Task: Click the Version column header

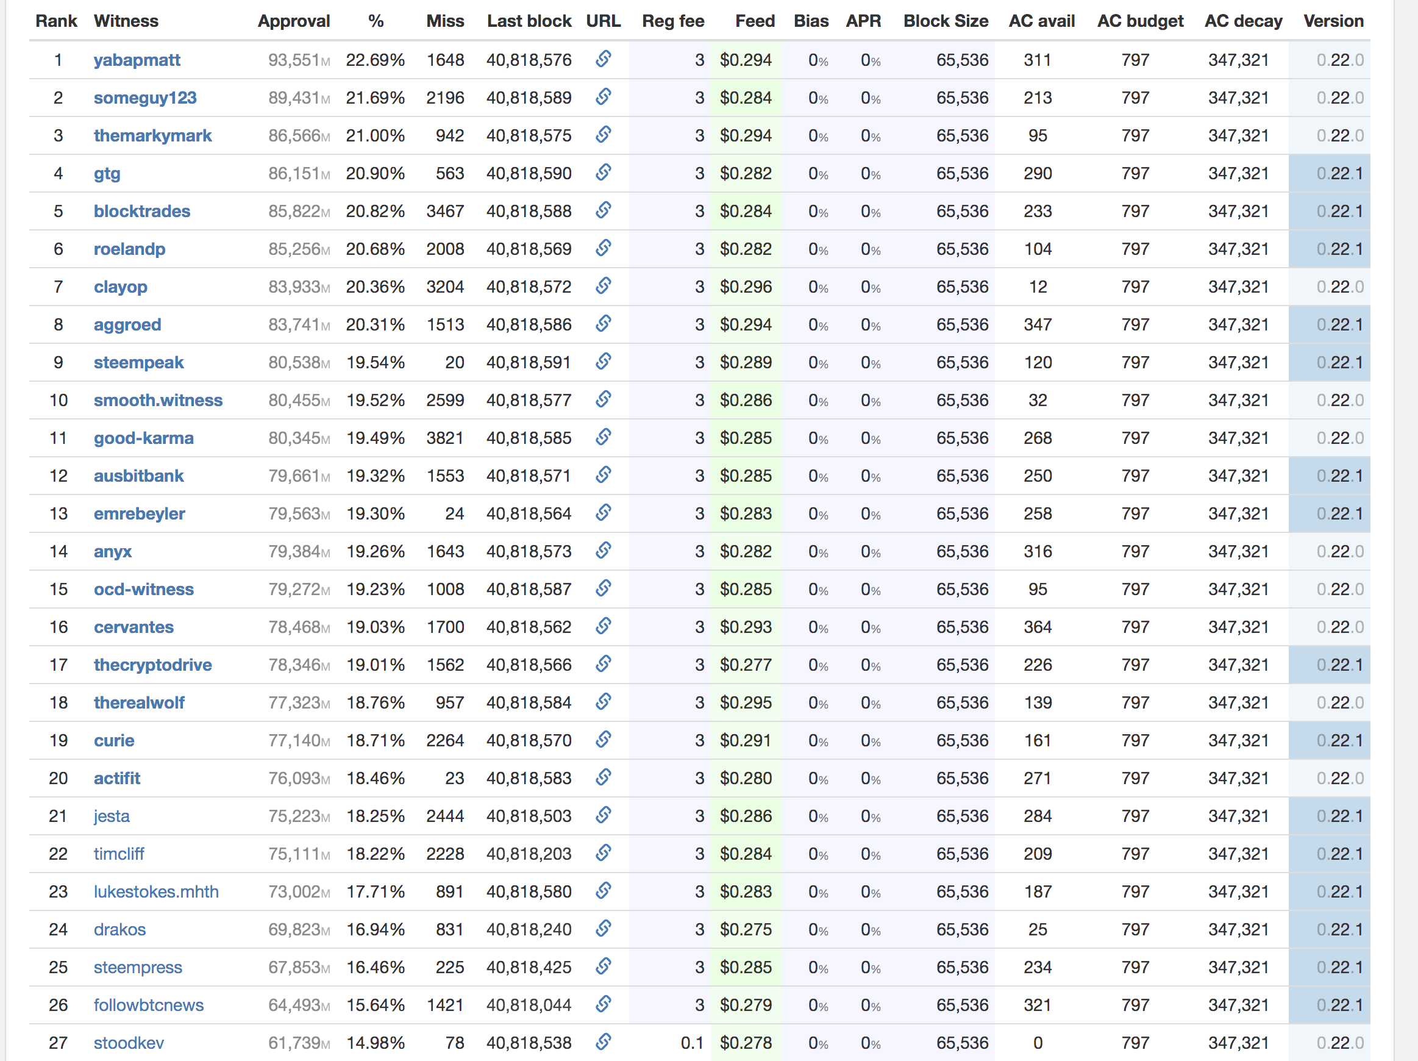Action: pyautogui.click(x=1333, y=21)
